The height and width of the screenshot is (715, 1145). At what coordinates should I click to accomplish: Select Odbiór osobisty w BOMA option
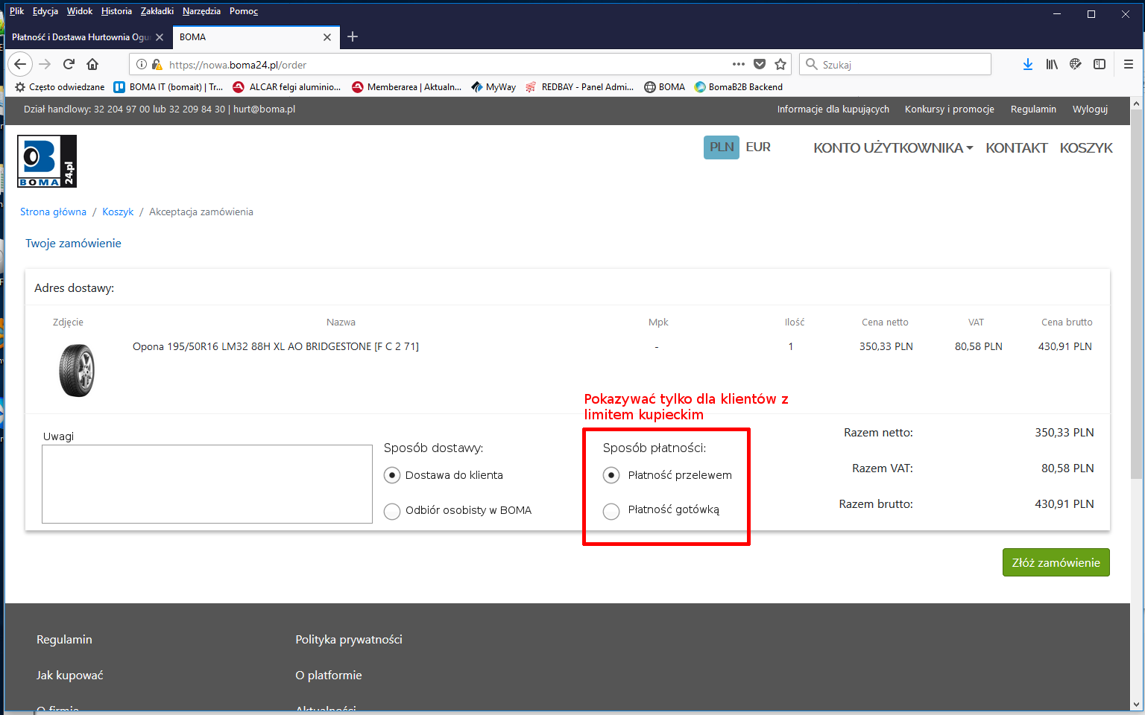(x=392, y=511)
